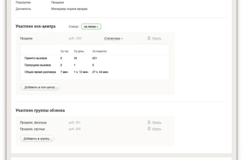The width and height of the screenshot is (243, 160).
Task: Select the Продажи call-center entry
Action: [x=26, y=38]
